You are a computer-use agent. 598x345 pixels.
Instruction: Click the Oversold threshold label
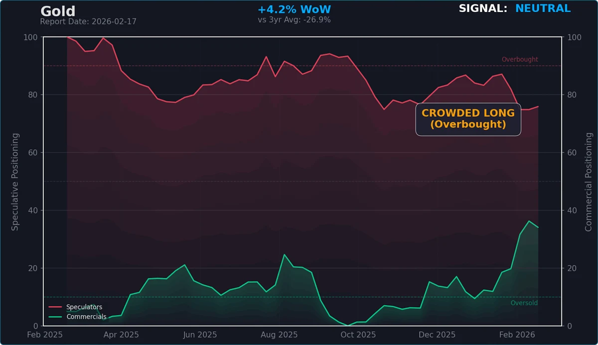524,303
